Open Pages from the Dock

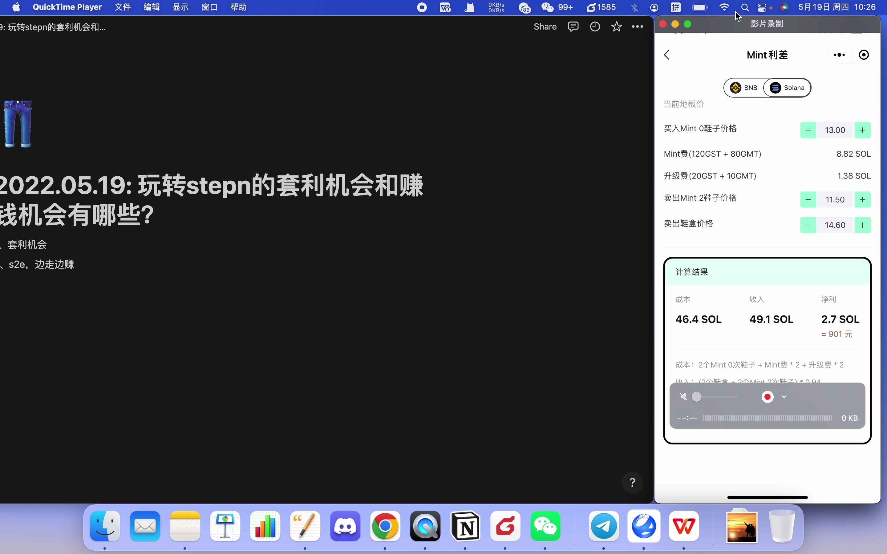coord(305,527)
